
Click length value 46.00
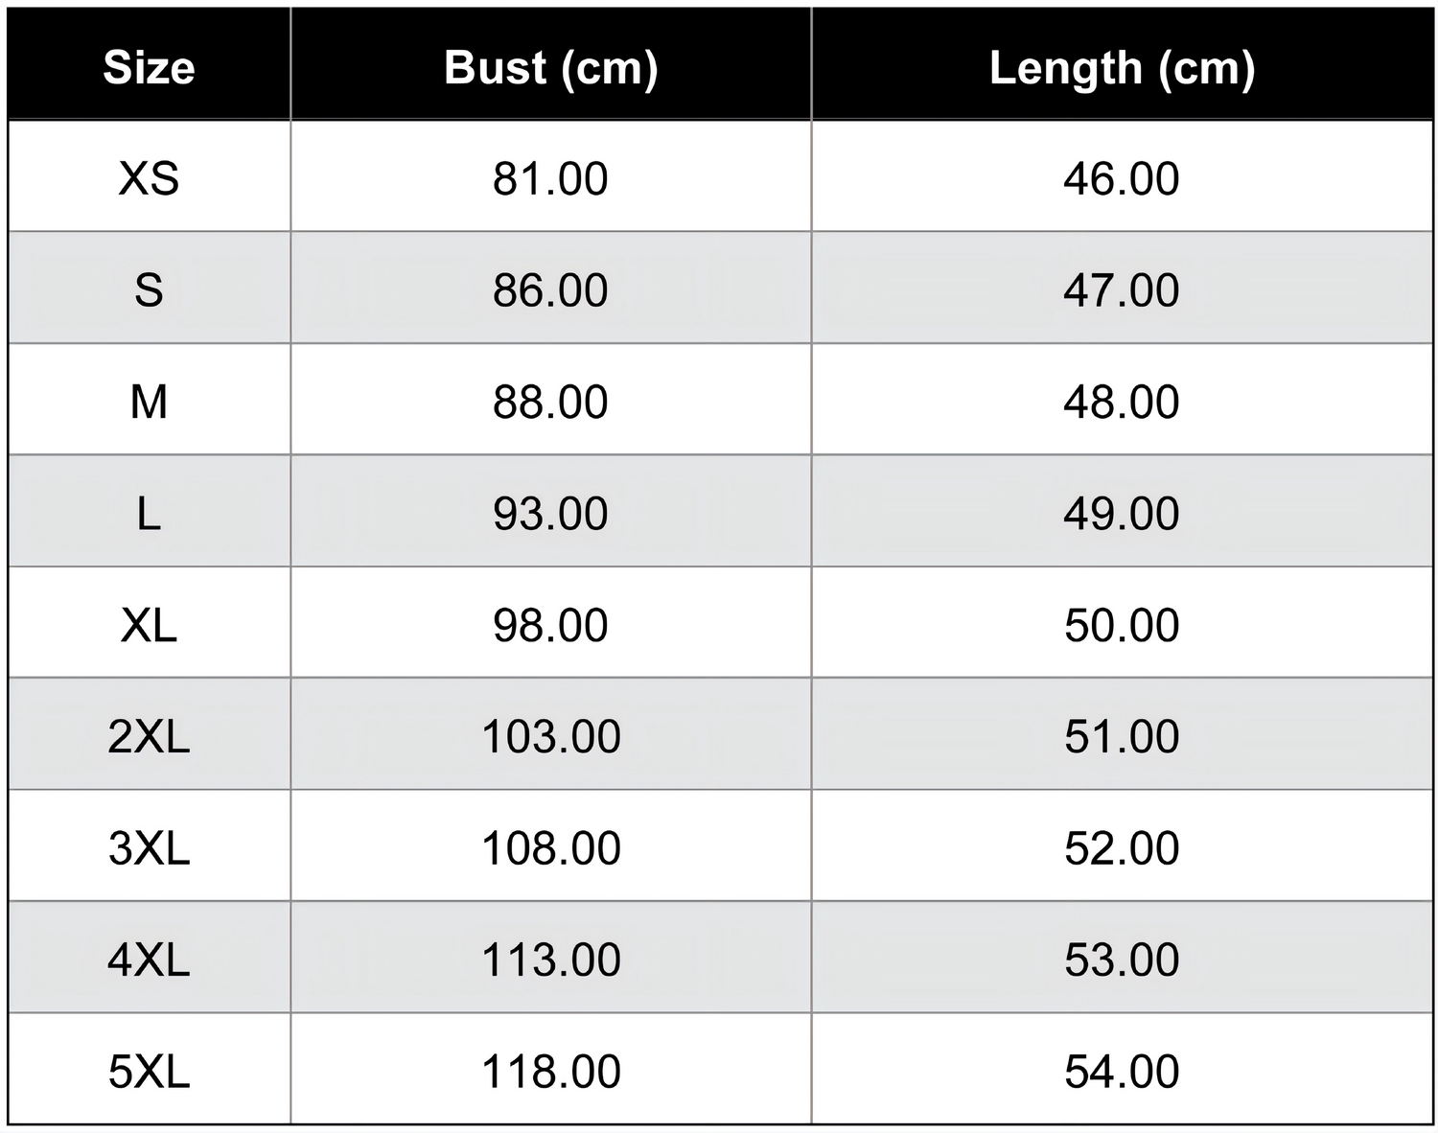coord(1122,178)
